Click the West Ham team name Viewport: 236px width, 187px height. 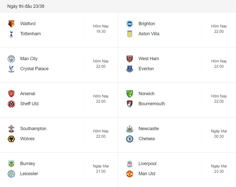click(x=149, y=59)
